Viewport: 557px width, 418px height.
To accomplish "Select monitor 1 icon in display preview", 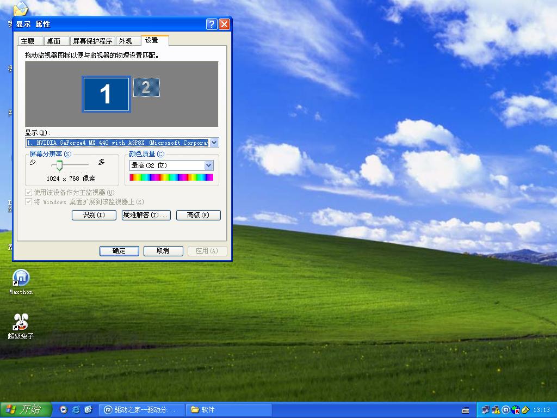I will point(106,94).
